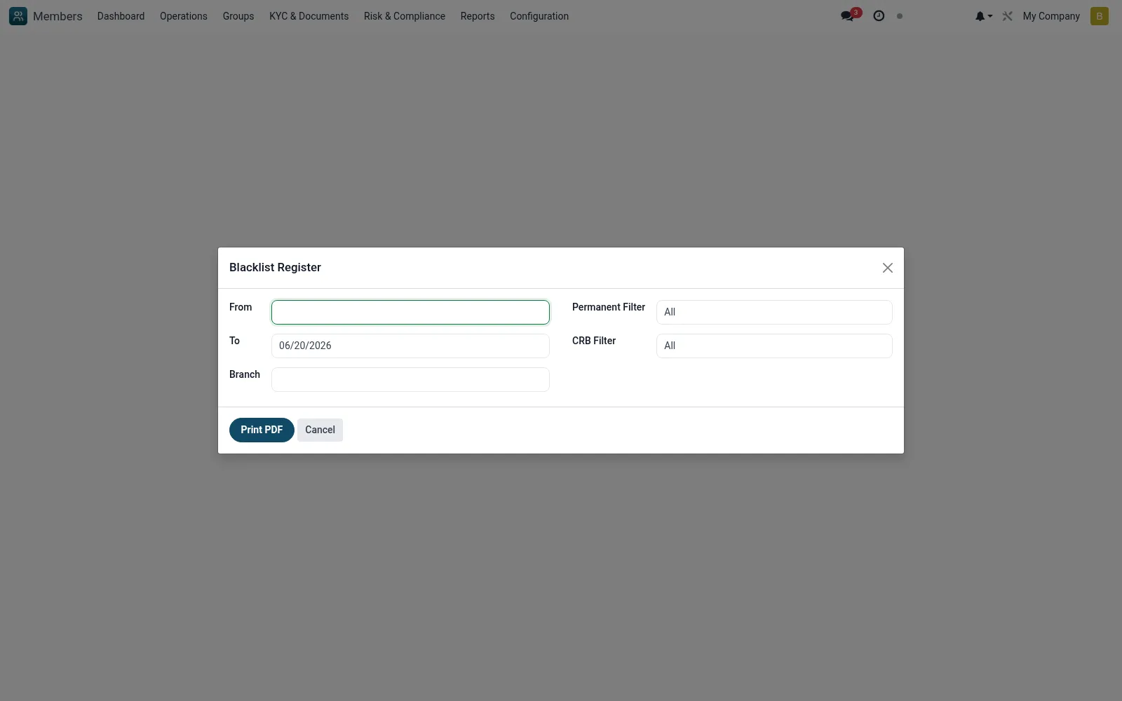Image resolution: width=1122 pixels, height=701 pixels.
Task: Click the Print PDF button
Action: [x=262, y=430]
